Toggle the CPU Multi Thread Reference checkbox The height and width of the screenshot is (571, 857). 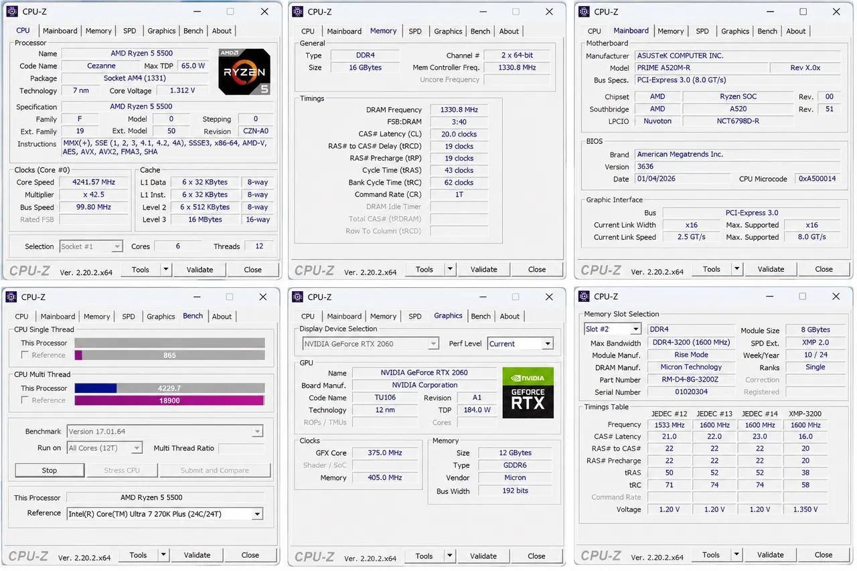(25, 400)
